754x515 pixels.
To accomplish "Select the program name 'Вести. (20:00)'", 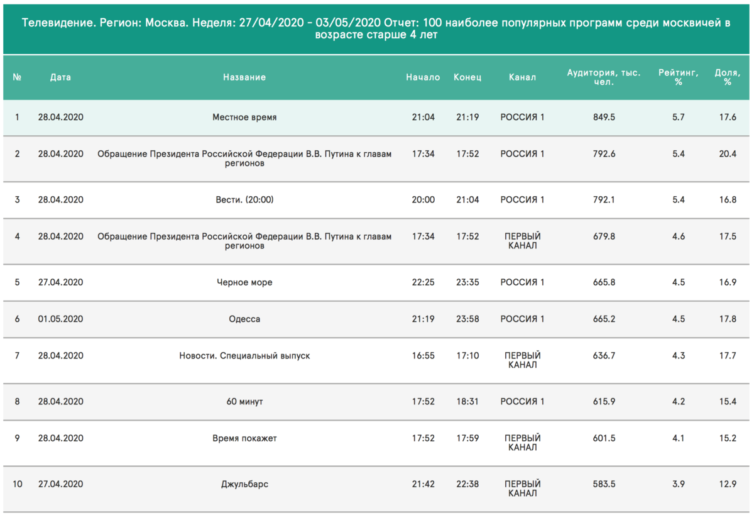I will click(244, 200).
